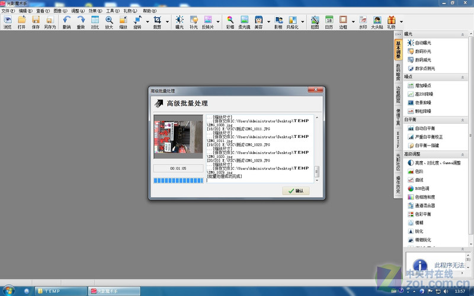Collapse the 噪点 section in side panel
This screenshot has height=296, width=474.
click(x=463, y=78)
